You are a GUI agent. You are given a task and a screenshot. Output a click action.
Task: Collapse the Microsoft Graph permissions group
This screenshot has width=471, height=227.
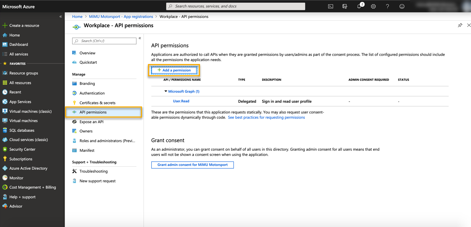pos(166,91)
